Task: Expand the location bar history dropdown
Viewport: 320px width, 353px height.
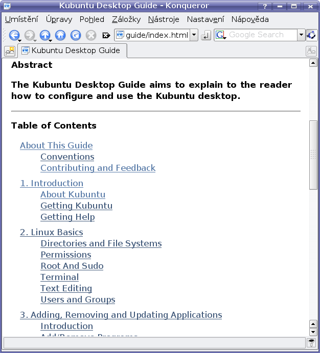Action: point(194,35)
